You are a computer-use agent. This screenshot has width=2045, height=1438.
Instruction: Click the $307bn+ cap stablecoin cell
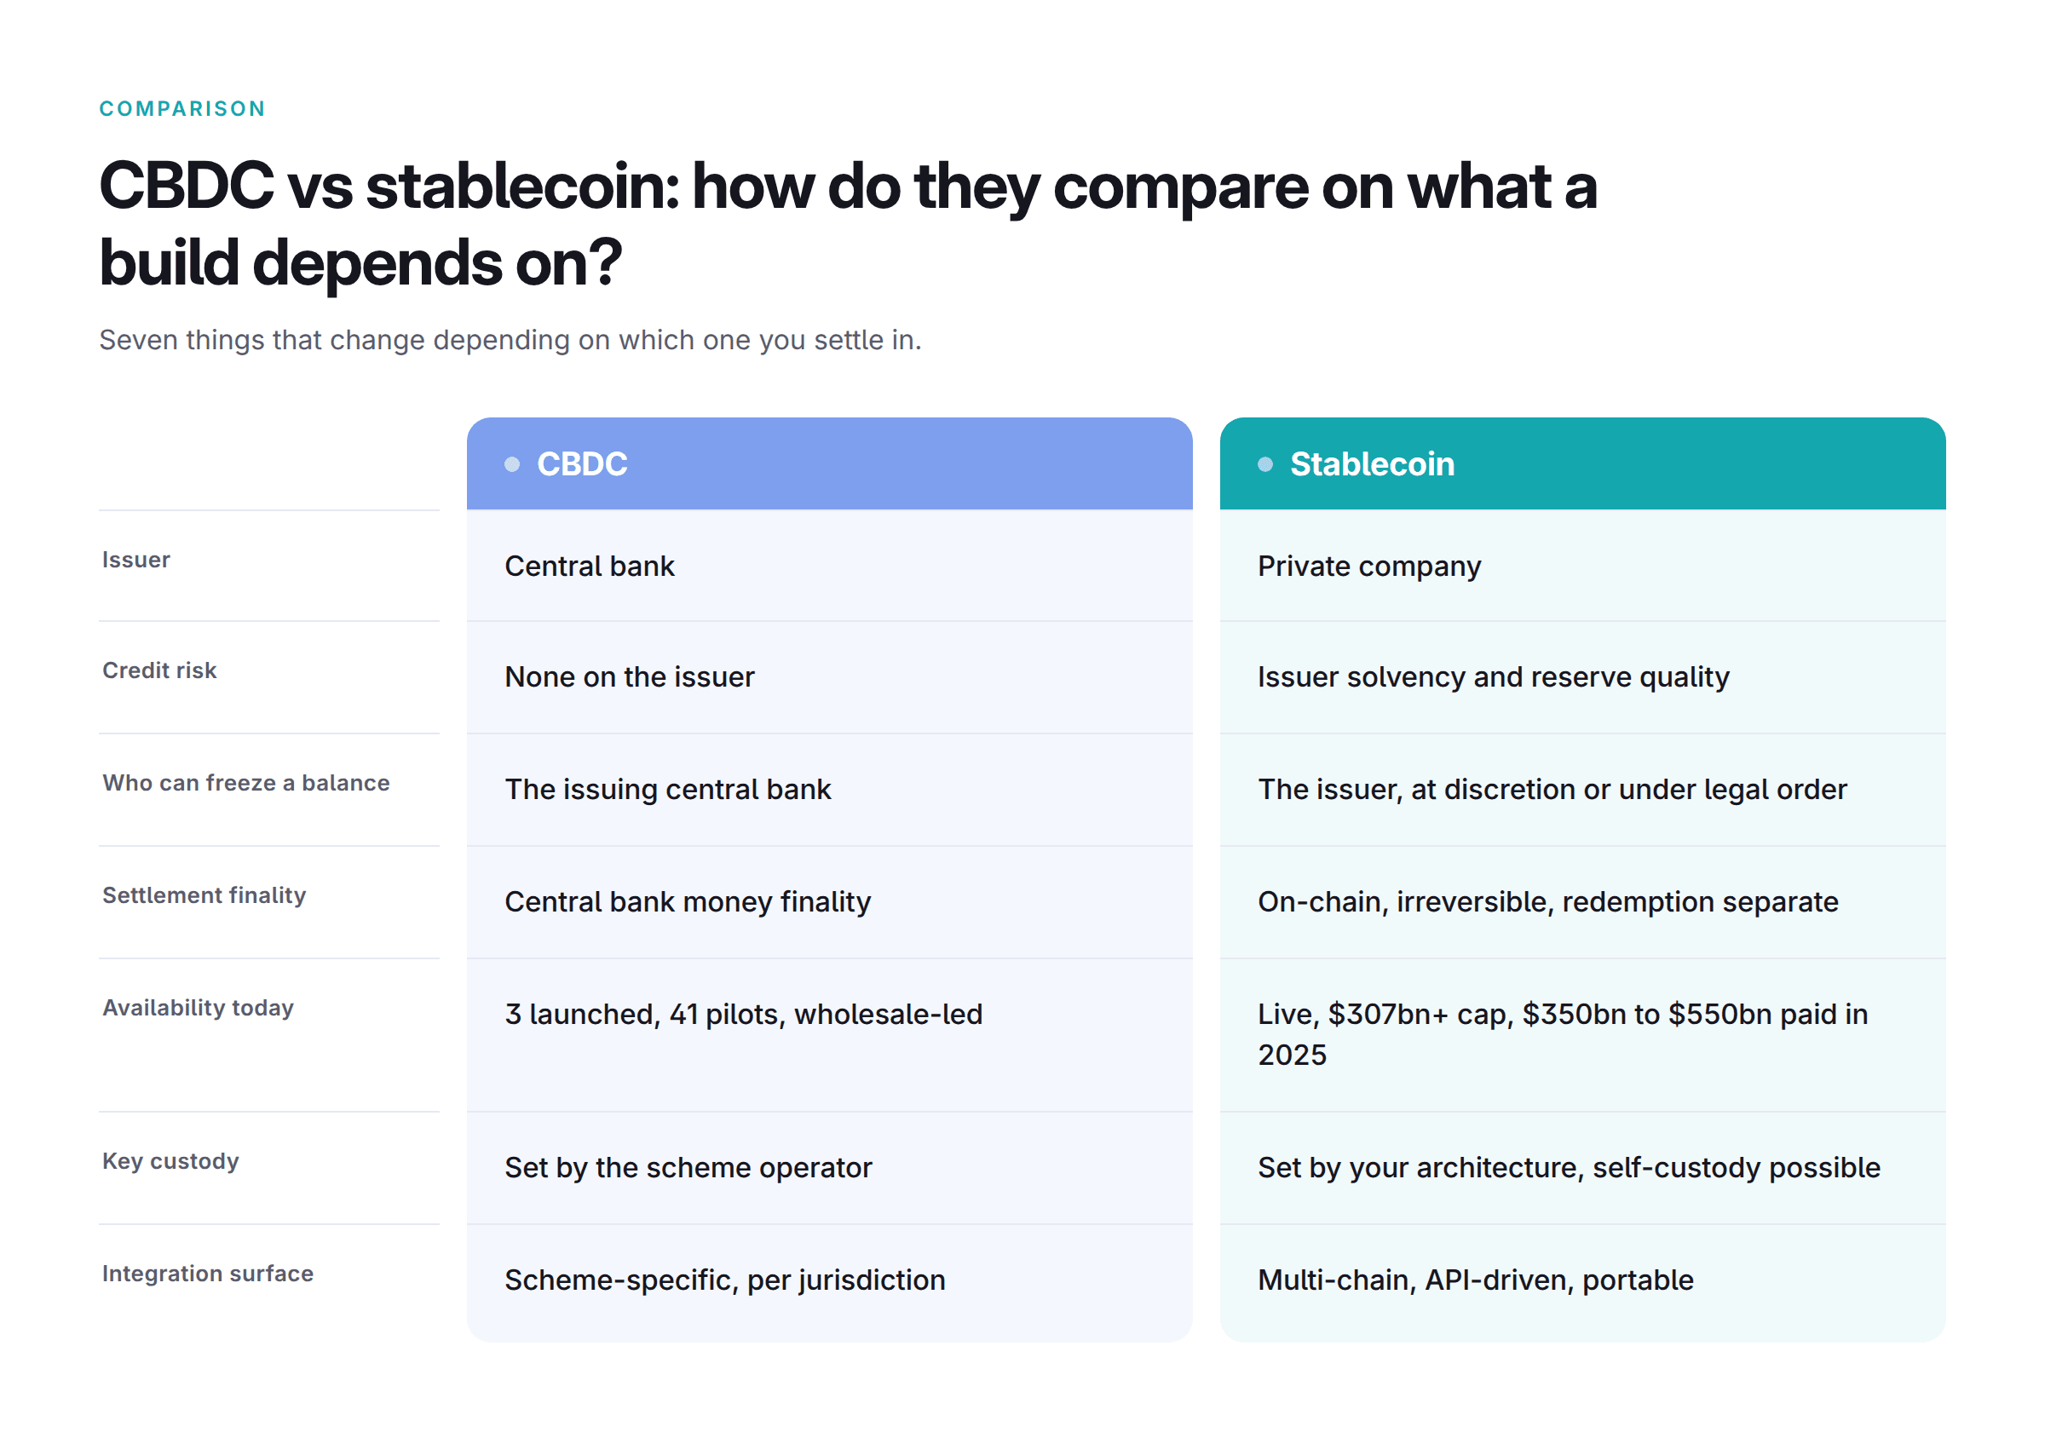1581,1033
